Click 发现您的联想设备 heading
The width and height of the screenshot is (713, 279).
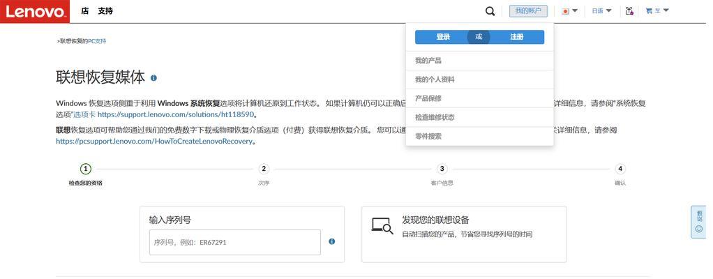(x=435, y=220)
